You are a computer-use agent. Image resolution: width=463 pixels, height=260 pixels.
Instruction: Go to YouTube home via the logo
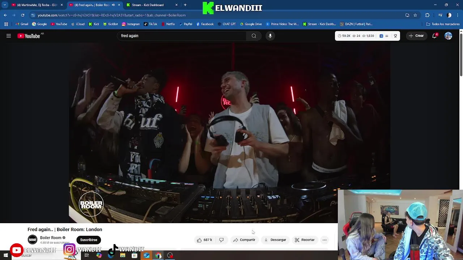tap(29, 36)
